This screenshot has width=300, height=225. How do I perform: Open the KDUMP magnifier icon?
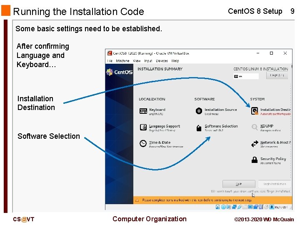(x=255, y=127)
